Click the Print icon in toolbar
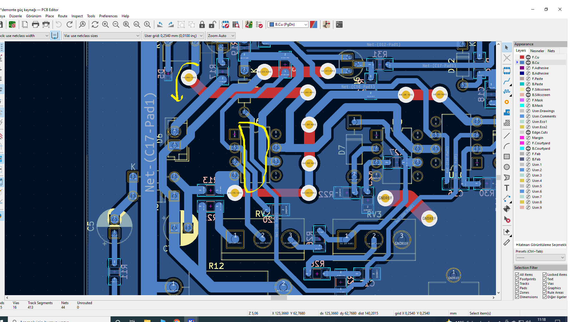 tap(35, 25)
